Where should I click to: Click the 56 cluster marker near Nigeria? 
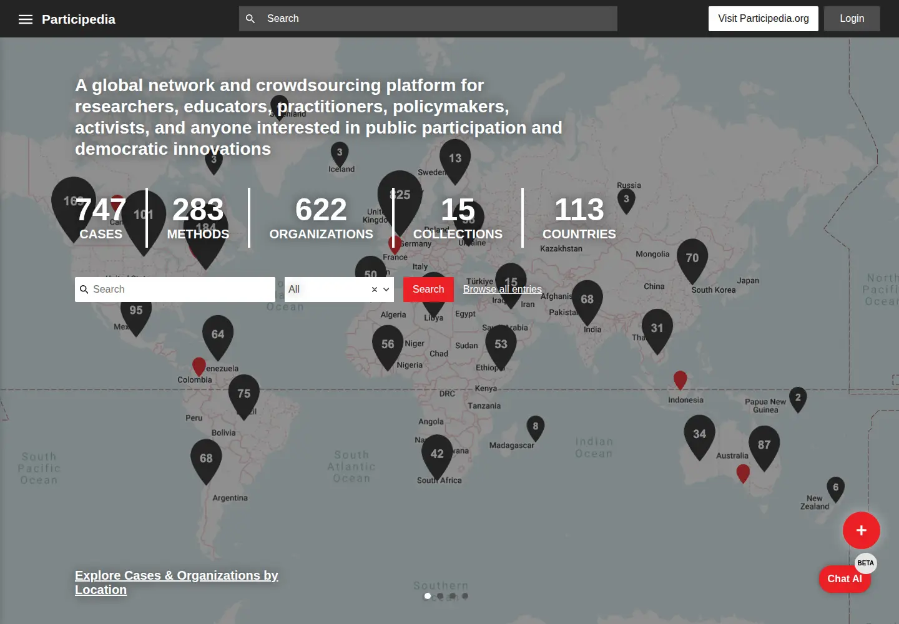coord(388,347)
